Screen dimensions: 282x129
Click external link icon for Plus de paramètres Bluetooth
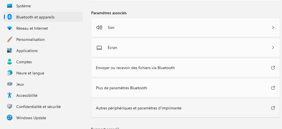pos(273,88)
